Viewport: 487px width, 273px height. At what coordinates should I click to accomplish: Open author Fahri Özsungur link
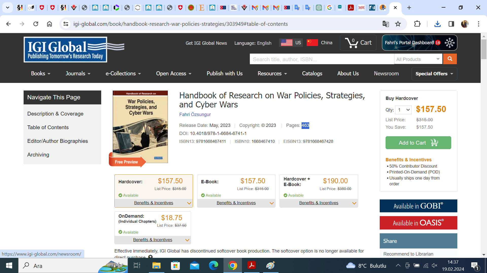[x=195, y=115]
